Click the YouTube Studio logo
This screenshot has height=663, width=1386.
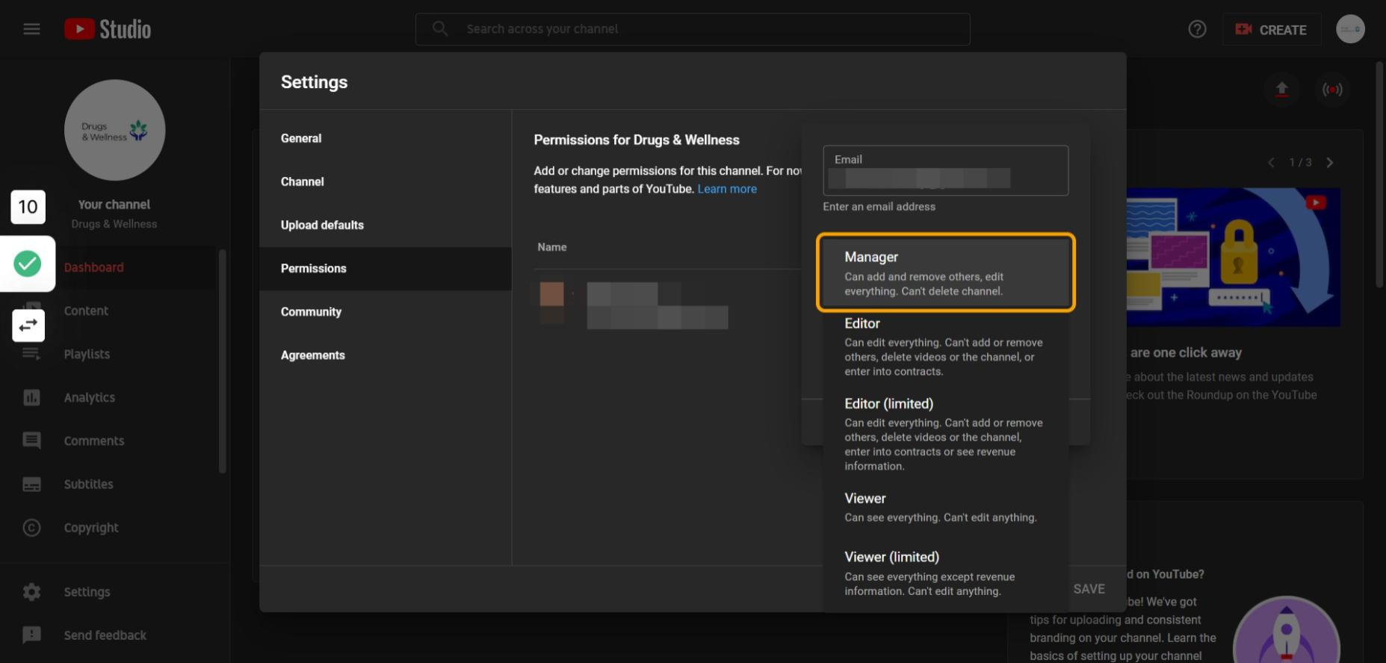(x=108, y=29)
